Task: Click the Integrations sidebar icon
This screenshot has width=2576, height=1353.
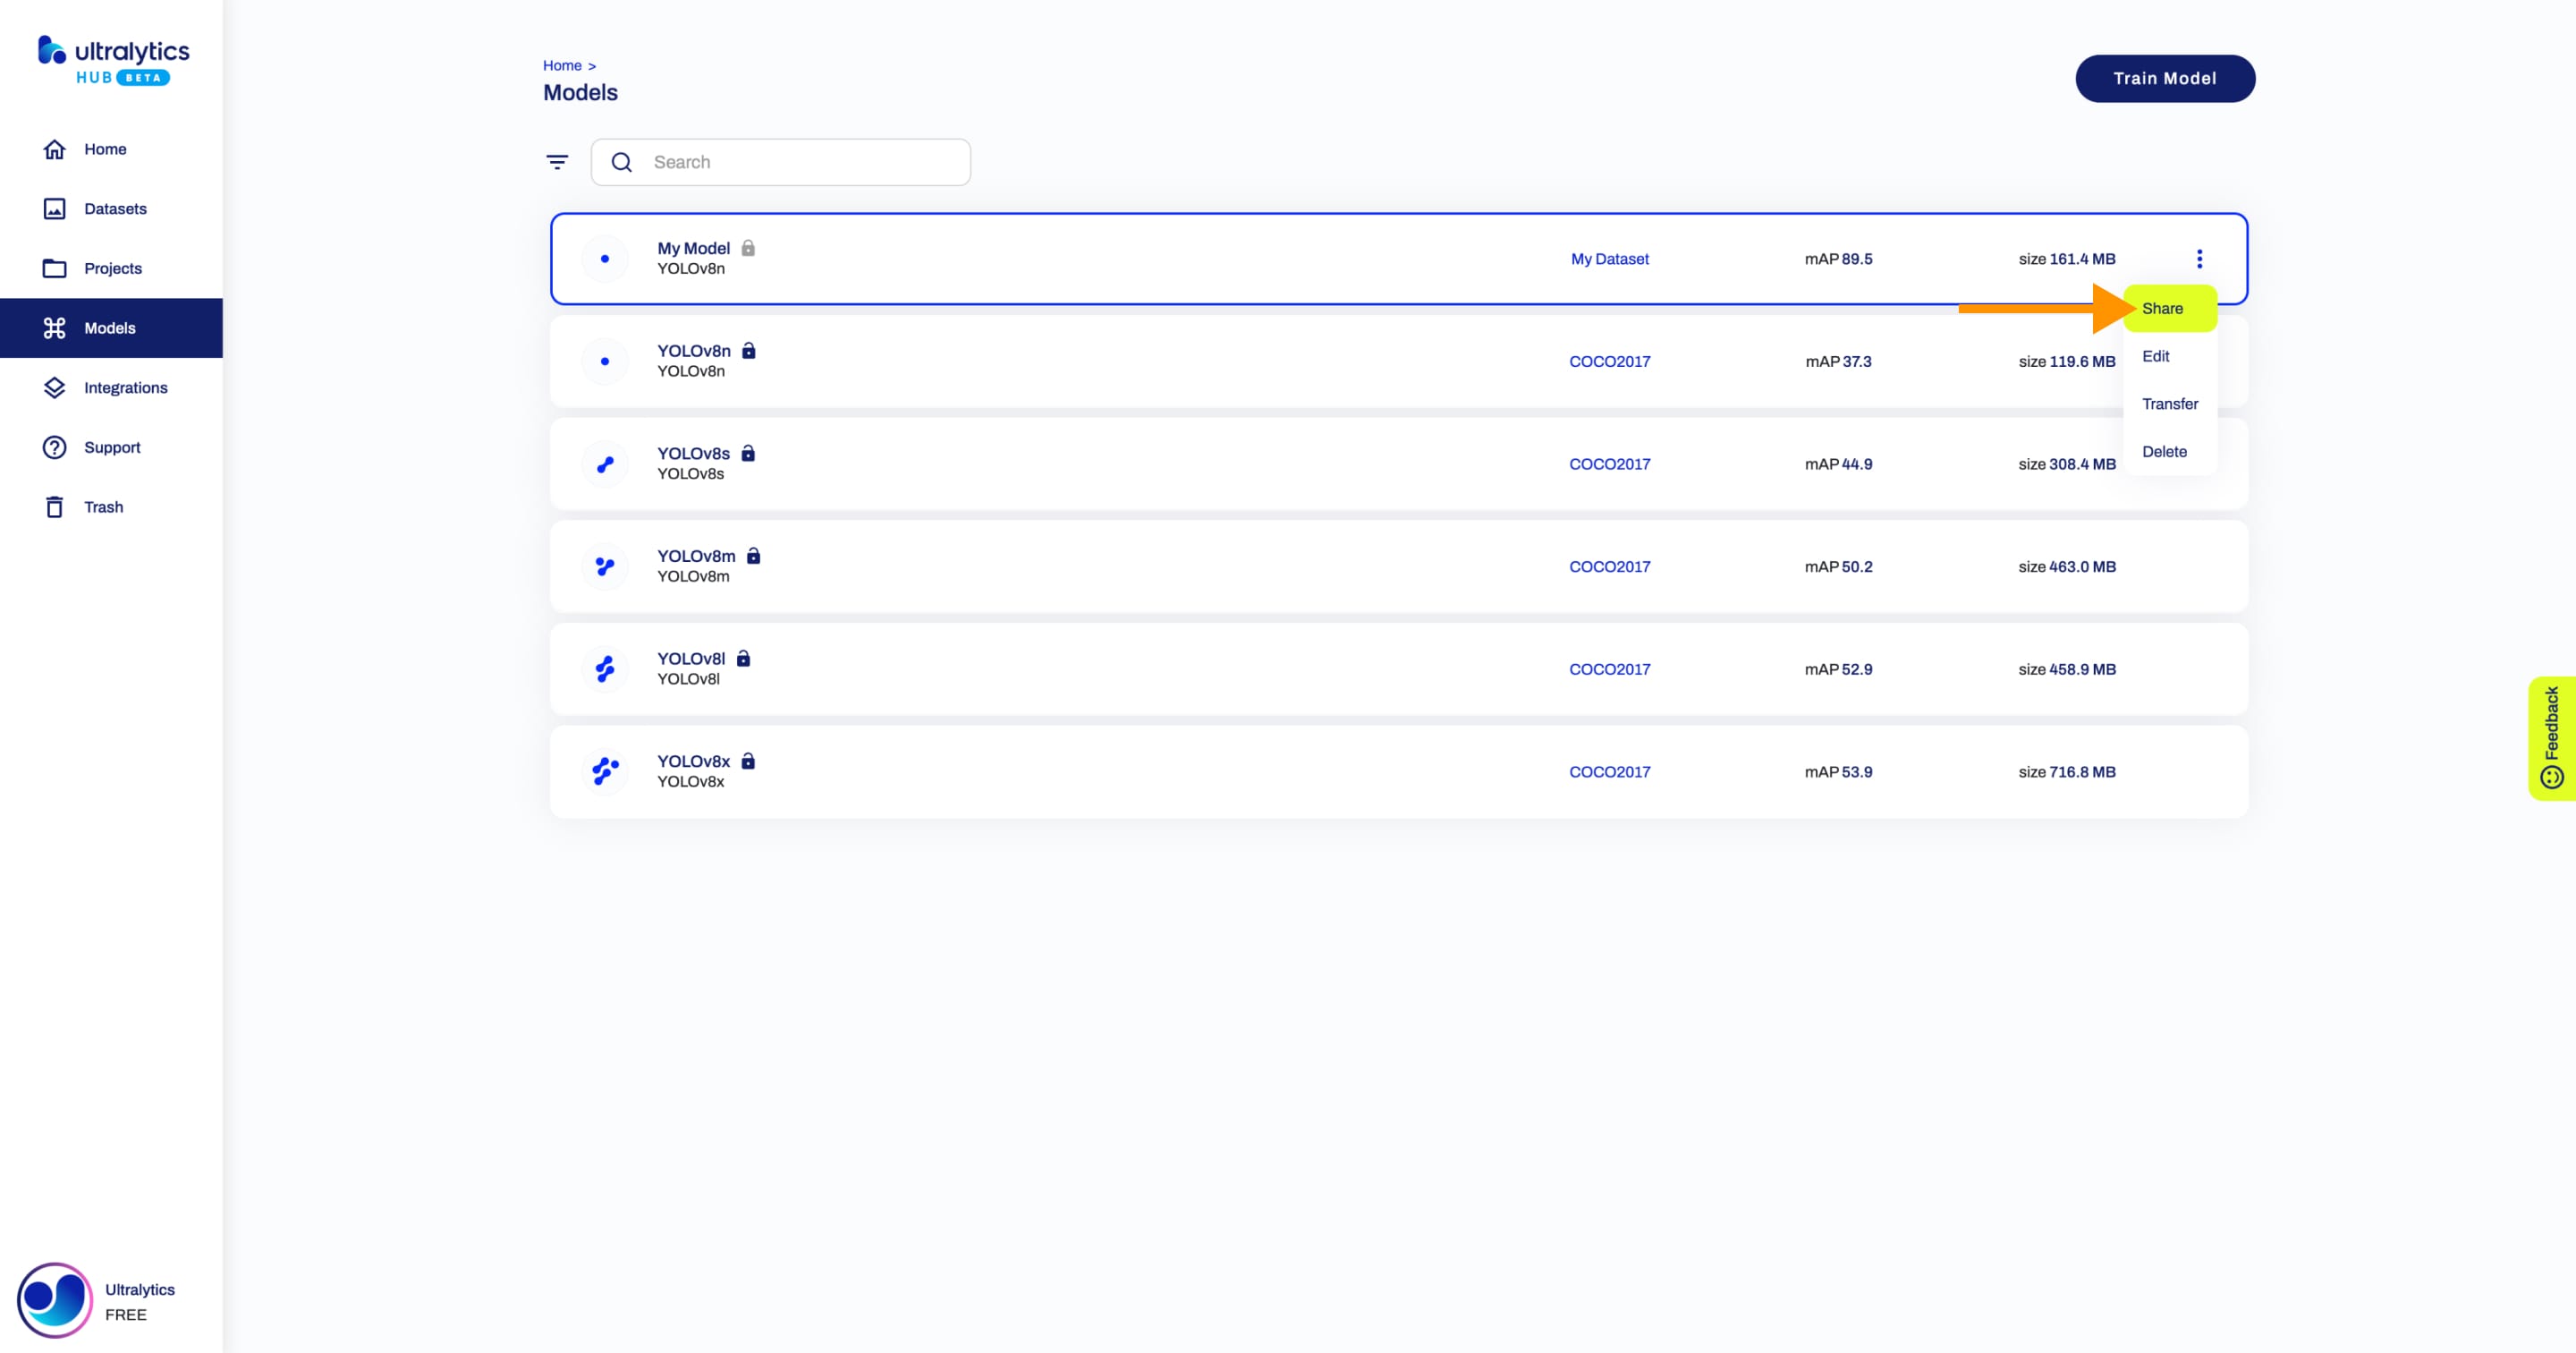Action: [55, 387]
